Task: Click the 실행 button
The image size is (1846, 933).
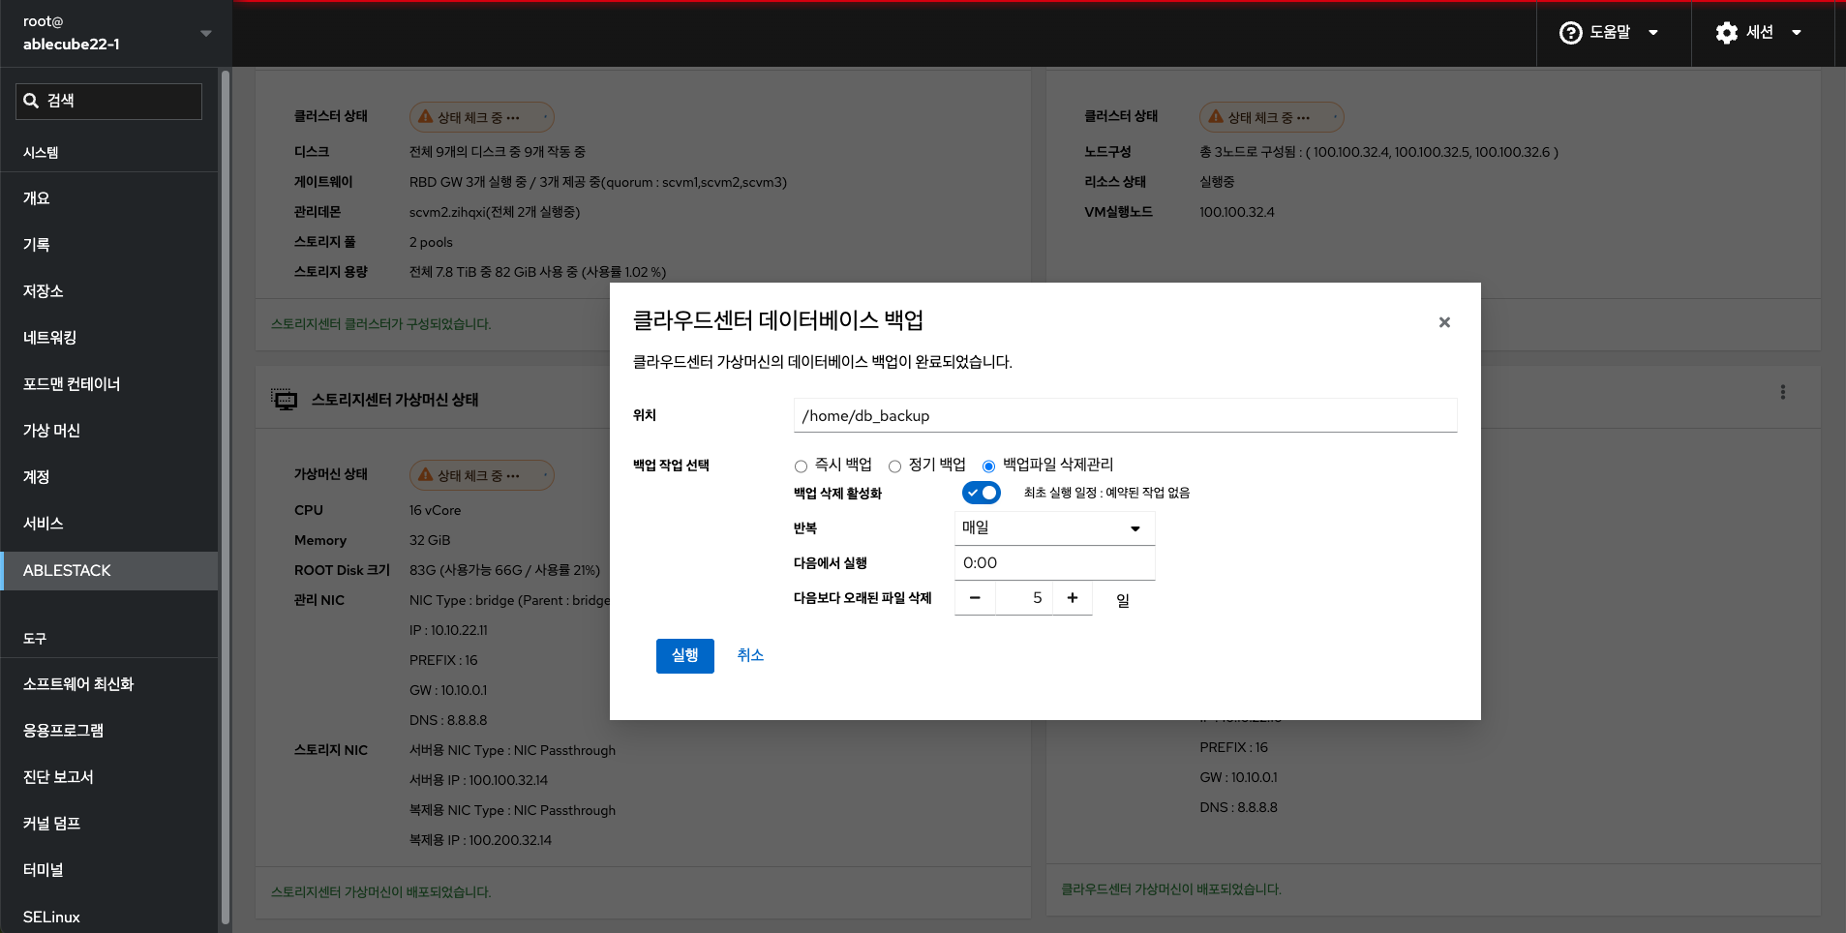Action: (684, 655)
